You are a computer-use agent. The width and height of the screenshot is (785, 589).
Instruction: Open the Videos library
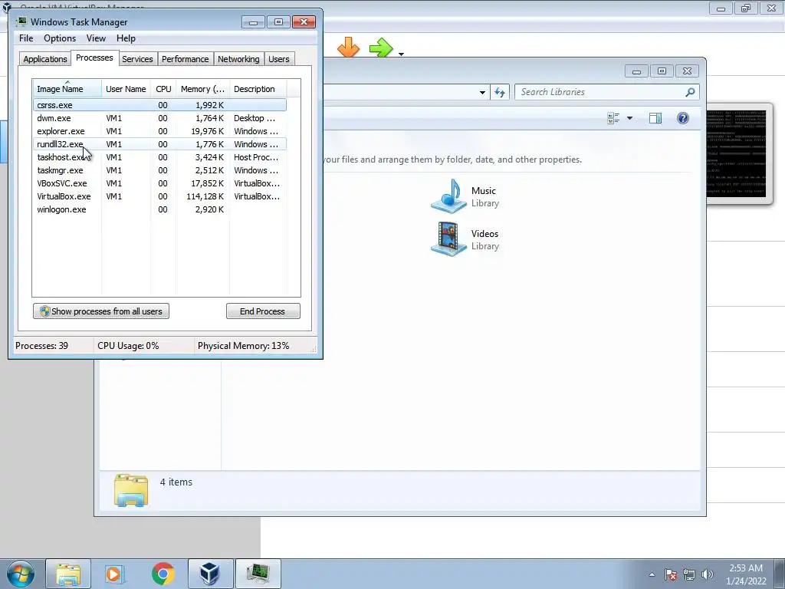point(465,239)
